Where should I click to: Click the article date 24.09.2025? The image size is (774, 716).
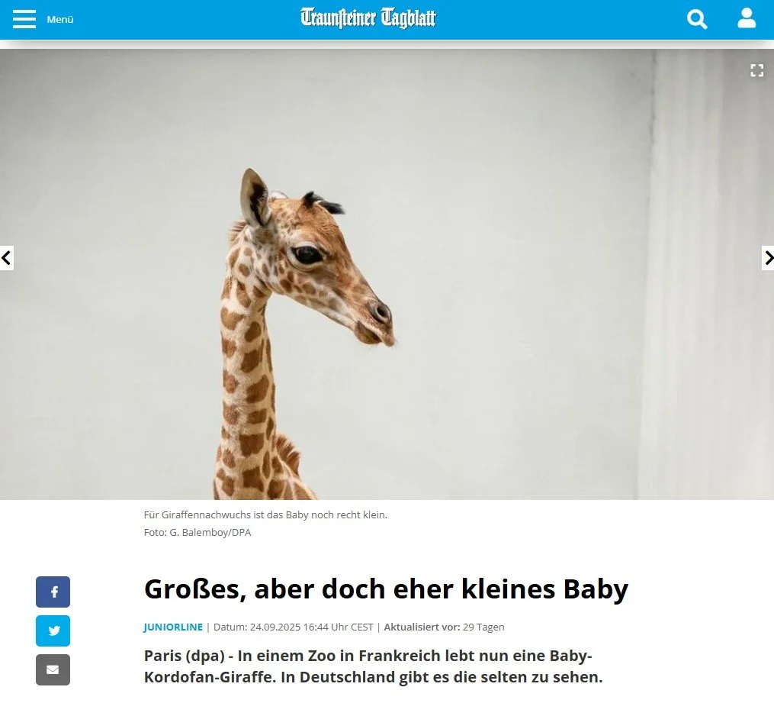click(x=275, y=627)
